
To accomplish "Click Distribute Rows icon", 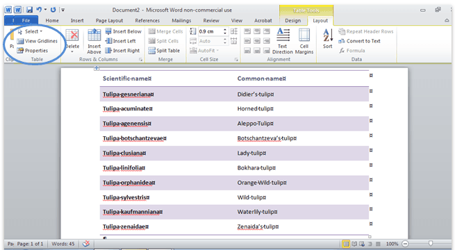I will pyautogui.click(x=234, y=31).
